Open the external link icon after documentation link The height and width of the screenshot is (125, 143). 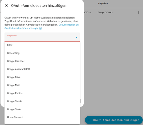(40, 28)
